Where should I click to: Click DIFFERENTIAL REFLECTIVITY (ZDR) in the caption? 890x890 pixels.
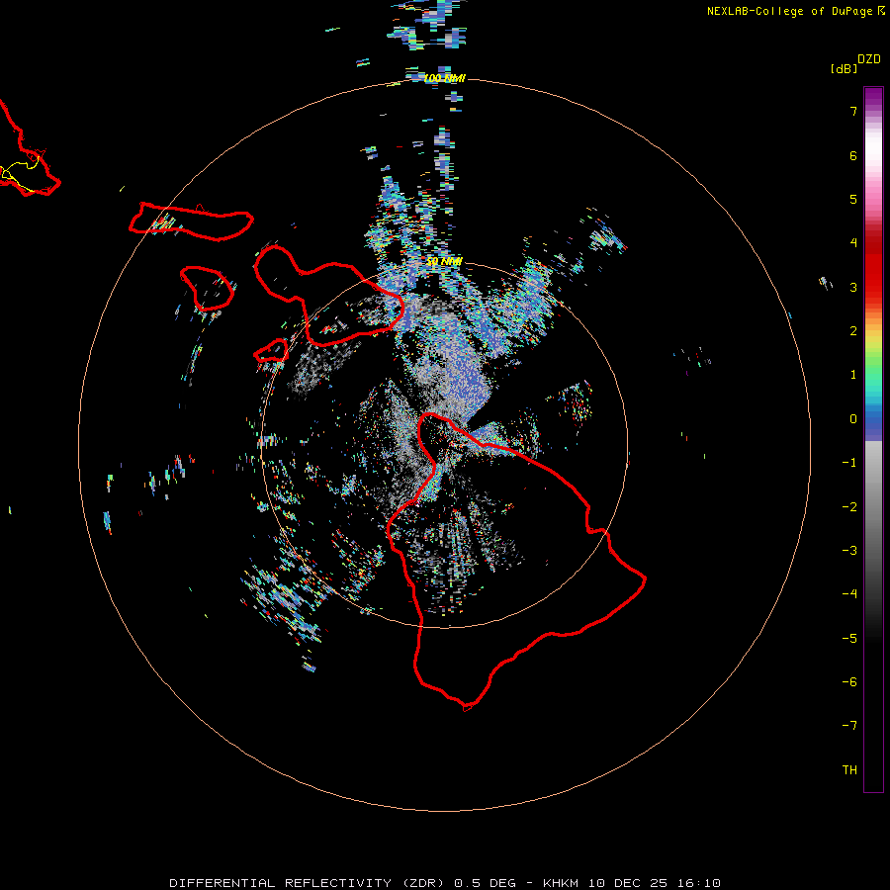pos(309,883)
